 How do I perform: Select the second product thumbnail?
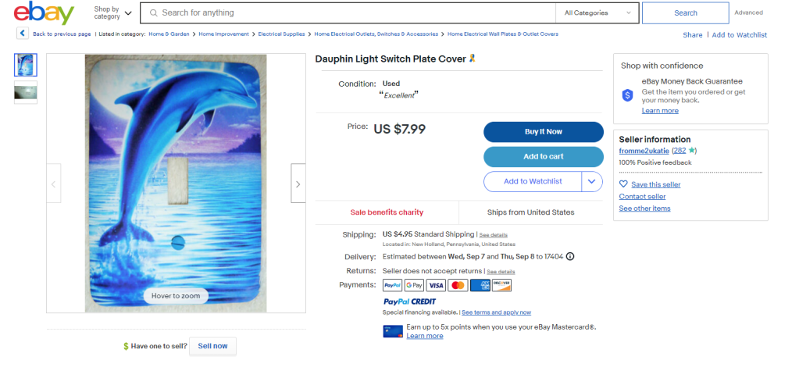pyautogui.click(x=26, y=91)
